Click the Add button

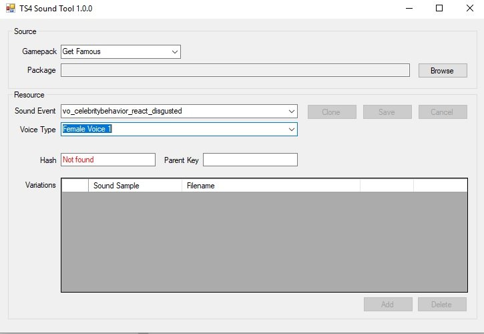tap(388, 305)
